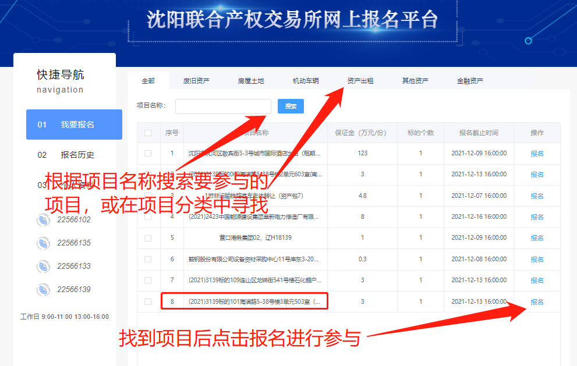This screenshot has height=366, width=577.
Task: Click phone icon beside 22566133
Action: pyautogui.click(x=43, y=266)
